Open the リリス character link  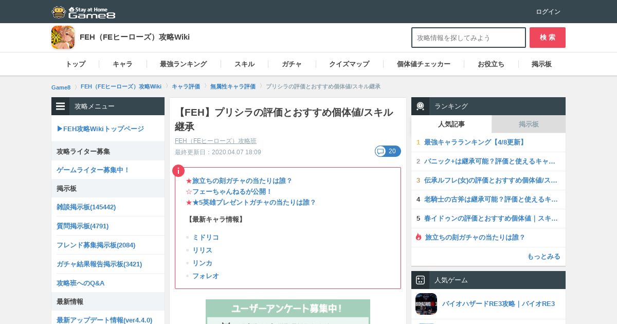[x=202, y=250]
